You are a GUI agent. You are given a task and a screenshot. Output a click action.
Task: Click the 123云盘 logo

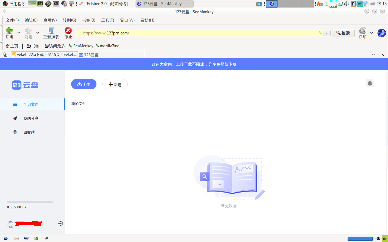(x=25, y=85)
